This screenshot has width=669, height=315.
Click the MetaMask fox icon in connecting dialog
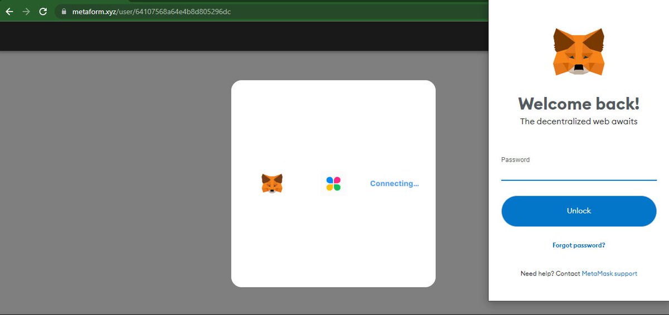pos(272,183)
